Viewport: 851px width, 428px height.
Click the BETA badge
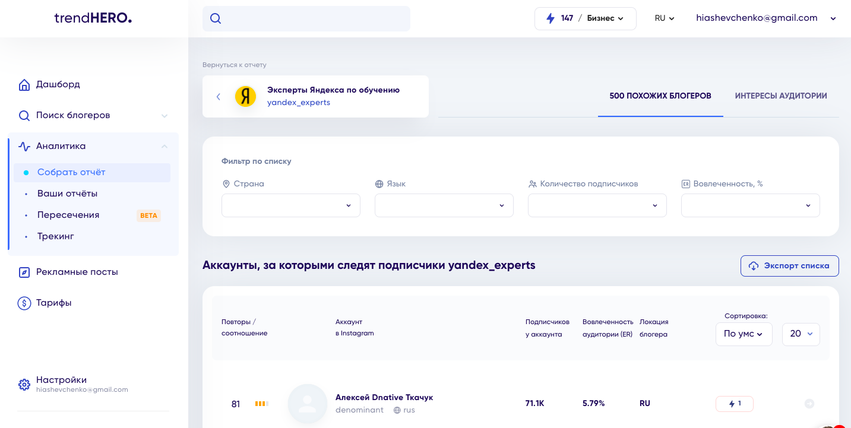pyautogui.click(x=148, y=215)
